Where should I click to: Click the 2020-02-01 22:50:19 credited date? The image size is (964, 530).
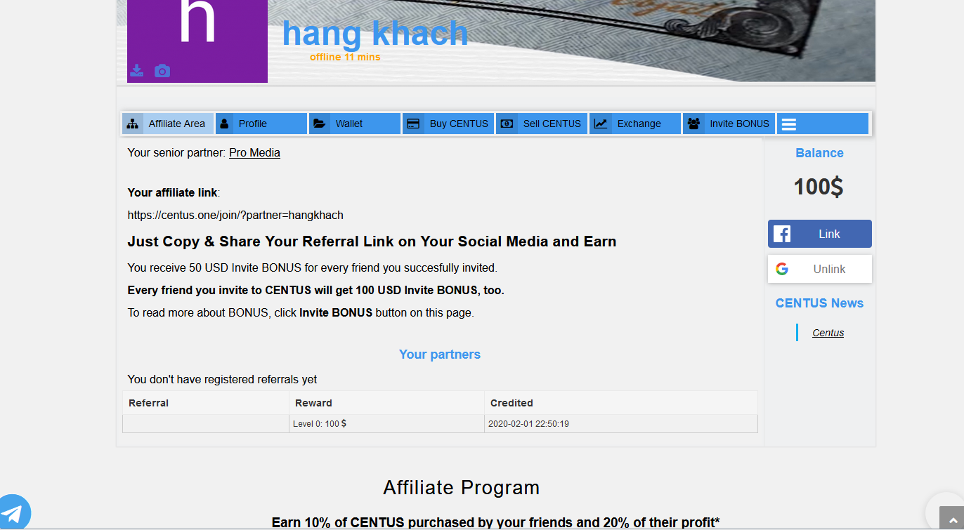(x=528, y=424)
